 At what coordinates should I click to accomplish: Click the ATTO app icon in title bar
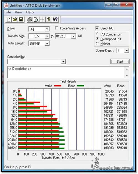click(6, 5)
